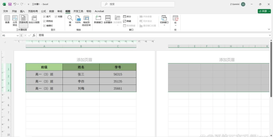Select the 学号 header cell

pyautogui.click(x=118, y=67)
